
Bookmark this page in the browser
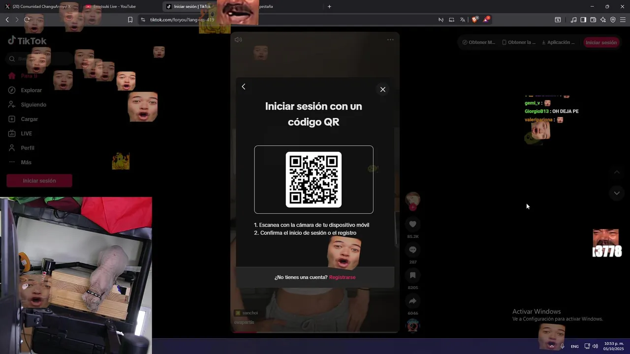pos(130,20)
